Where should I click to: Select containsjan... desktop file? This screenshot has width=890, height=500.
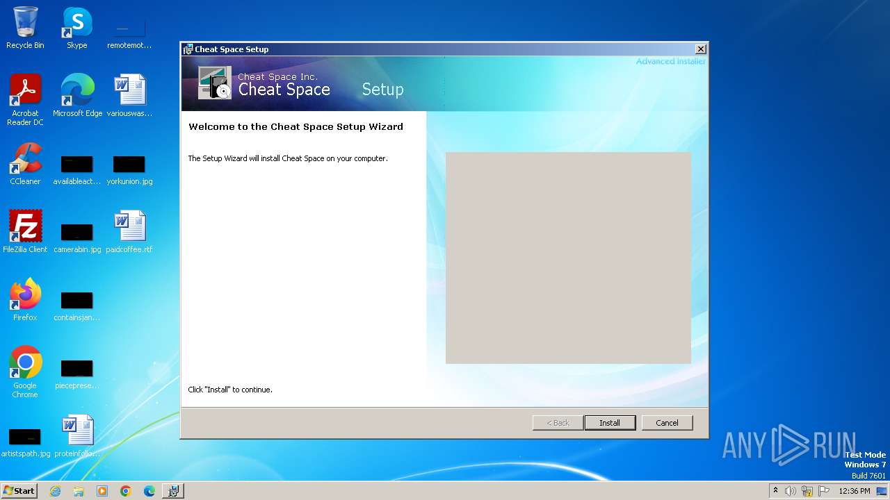[x=77, y=306]
